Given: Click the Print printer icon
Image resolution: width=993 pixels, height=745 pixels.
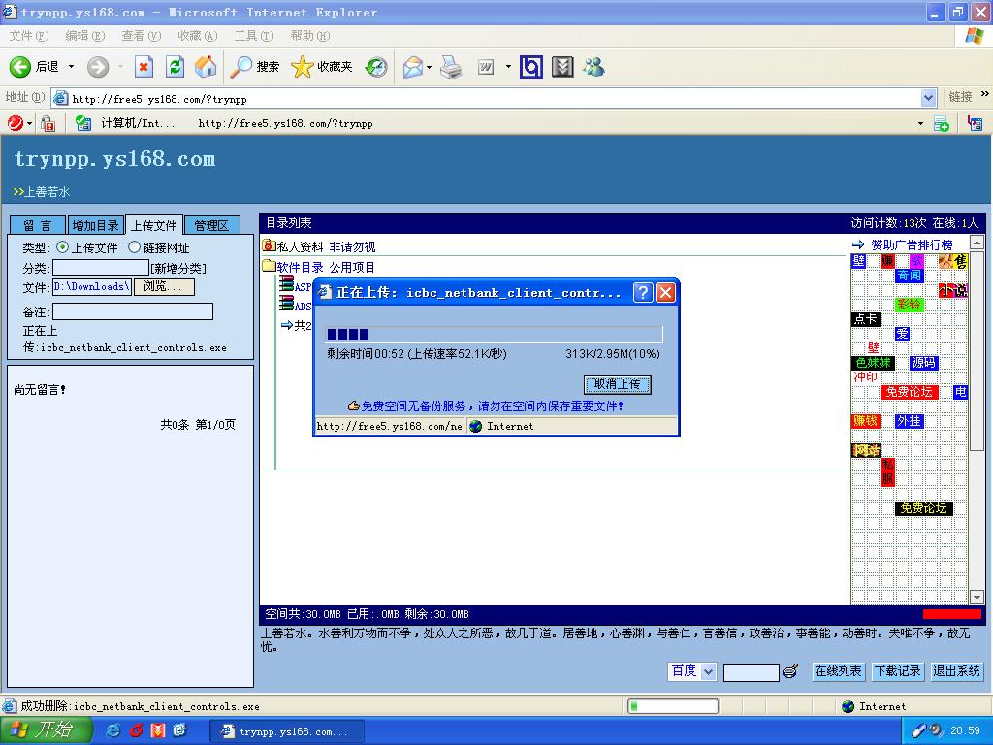Looking at the screenshot, I should point(451,67).
